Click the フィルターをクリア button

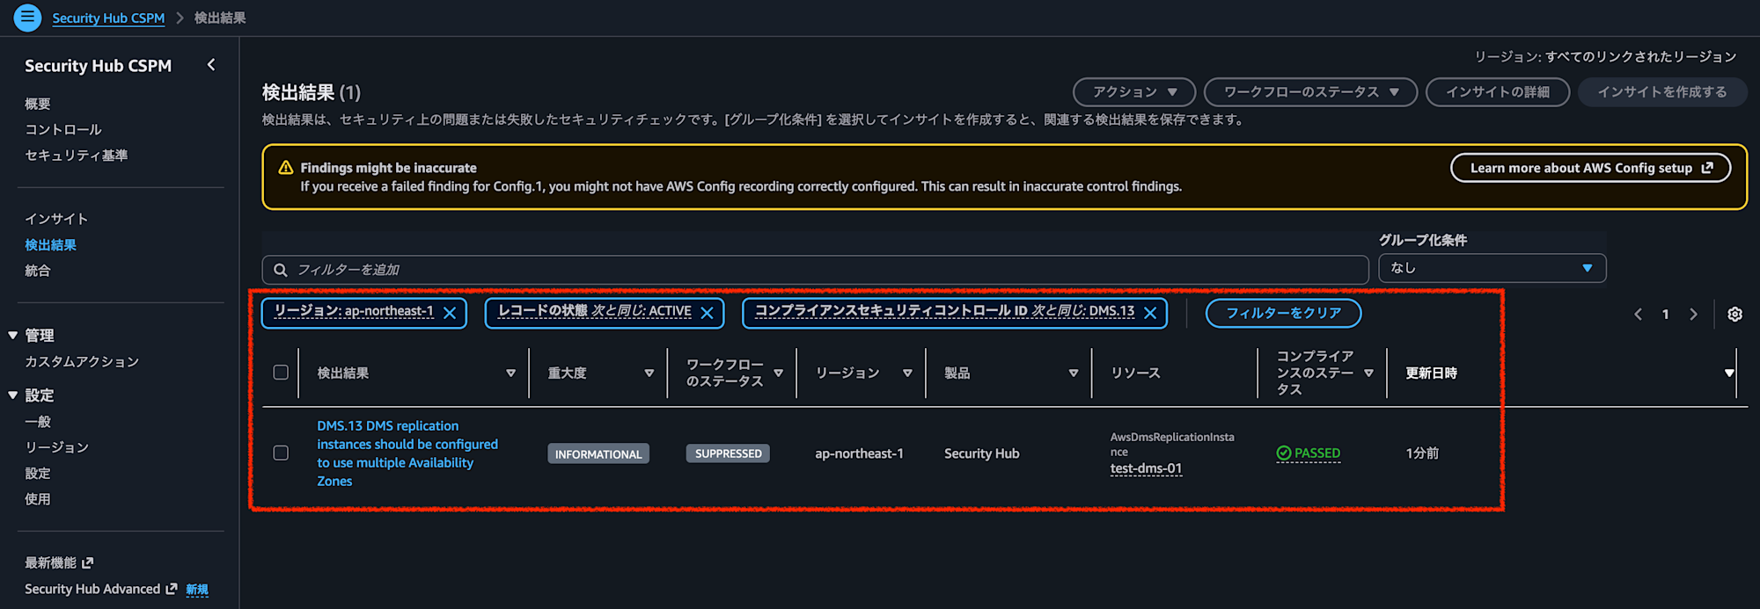pos(1284,313)
